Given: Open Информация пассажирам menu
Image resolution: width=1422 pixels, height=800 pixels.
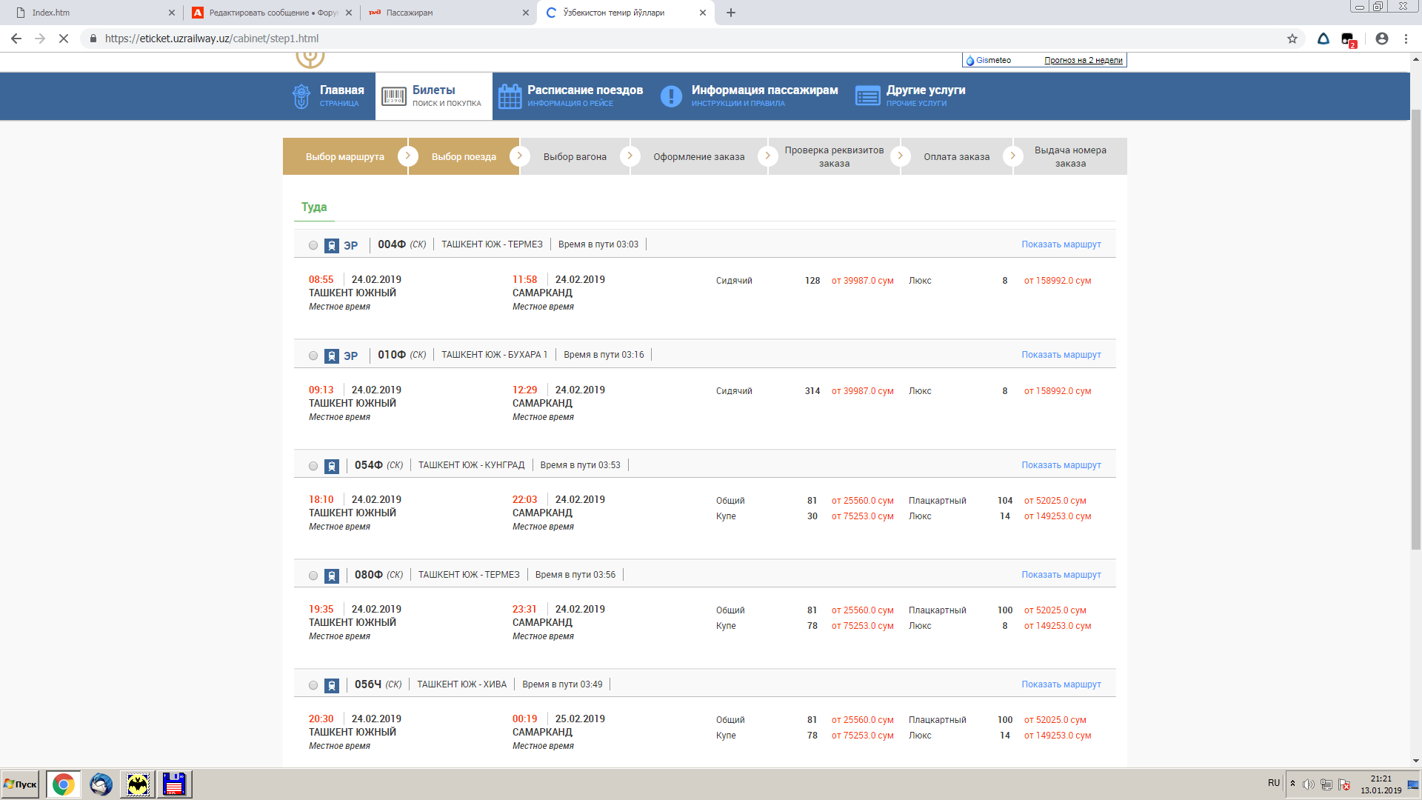Looking at the screenshot, I should coord(749,96).
